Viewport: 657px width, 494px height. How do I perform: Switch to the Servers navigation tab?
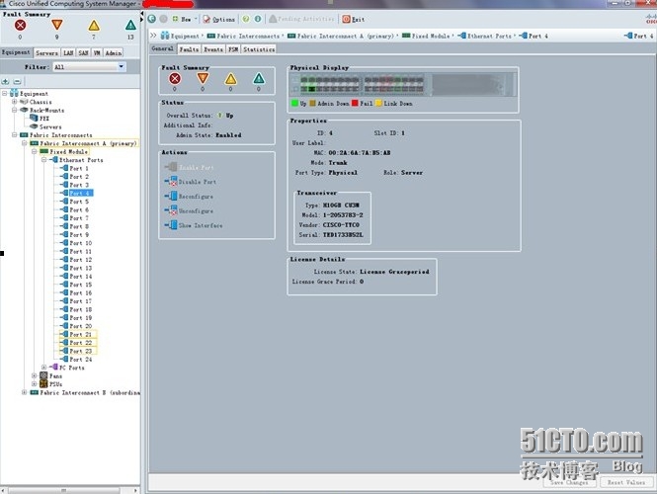point(46,52)
